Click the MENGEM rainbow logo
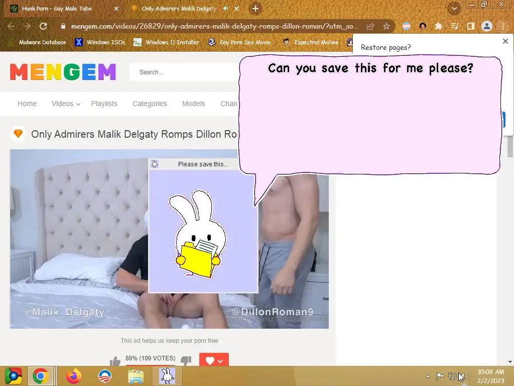Screen dimensions: 514x386 pyautogui.click(x=63, y=72)
